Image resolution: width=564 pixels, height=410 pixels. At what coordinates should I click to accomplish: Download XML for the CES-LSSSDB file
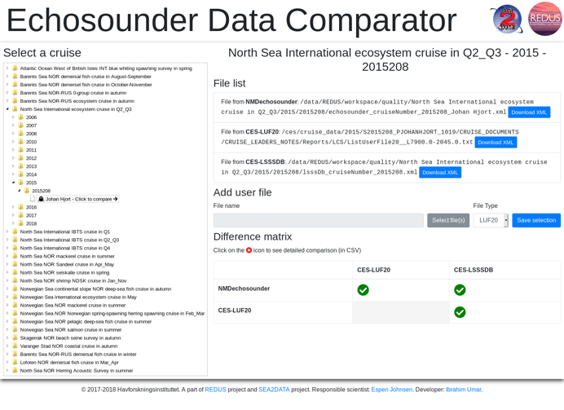(440, 173)
